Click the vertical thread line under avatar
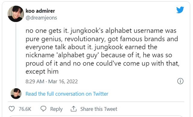The height and width of the screenshot is (117, 193). pos(16,55)
